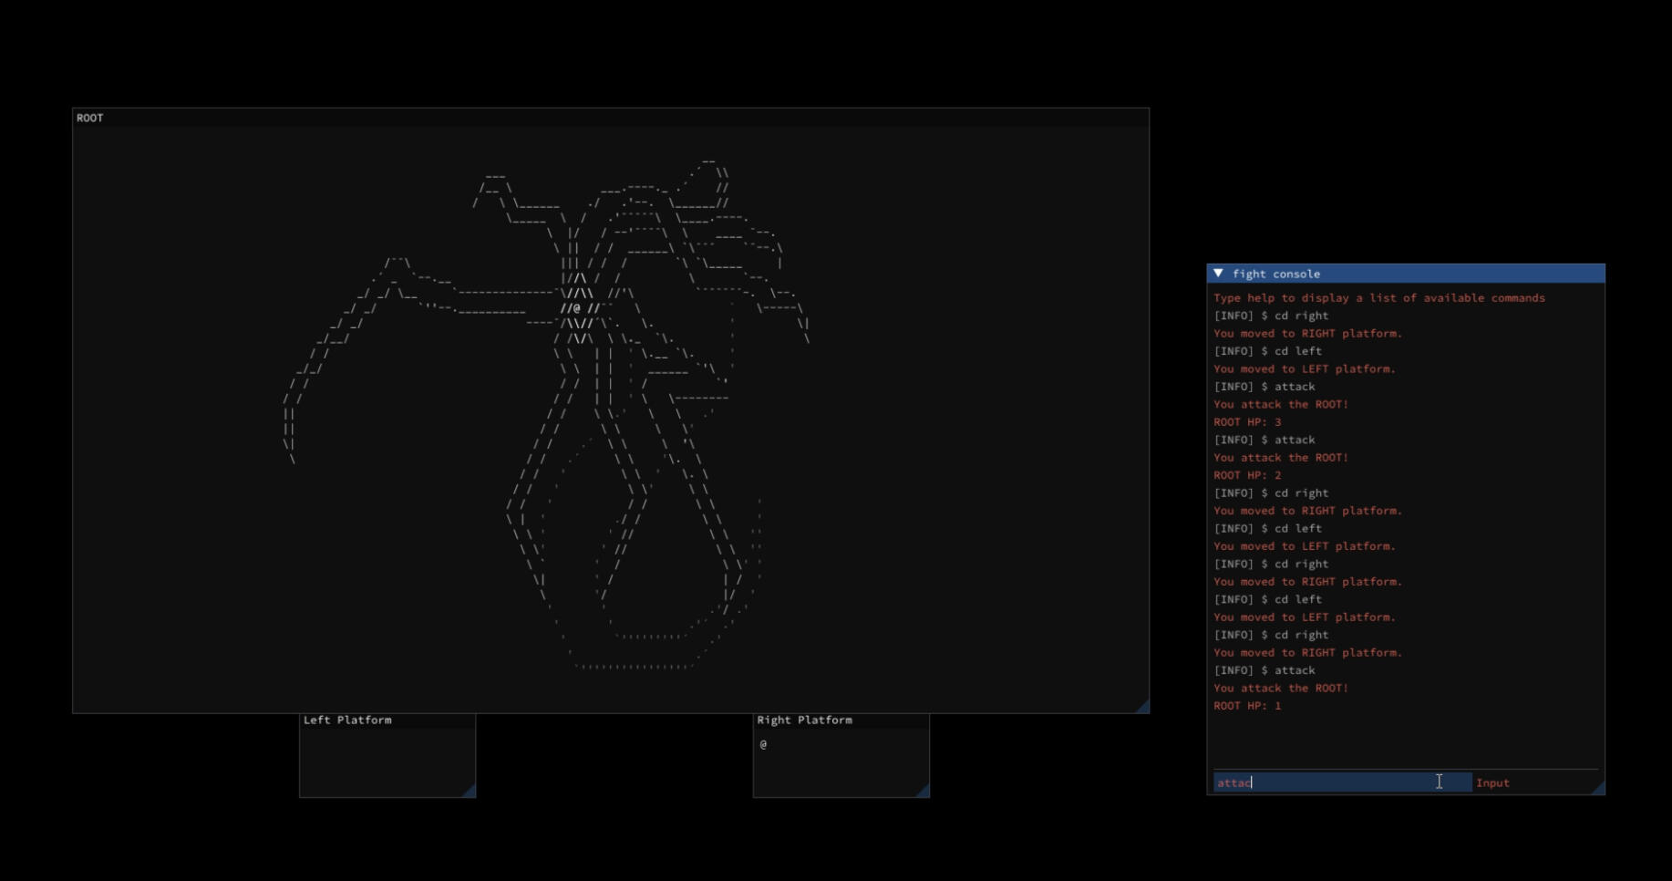Click the first "[INFO] $ cd right" line

[1271, 316]
